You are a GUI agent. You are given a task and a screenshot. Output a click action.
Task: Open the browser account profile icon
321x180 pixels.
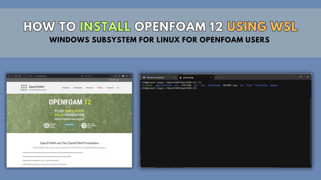[x=123, y=76]
